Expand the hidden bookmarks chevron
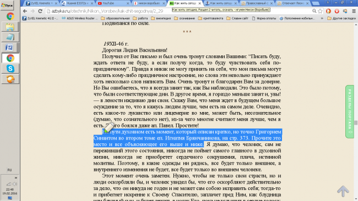358x201 pixels. 322,18
